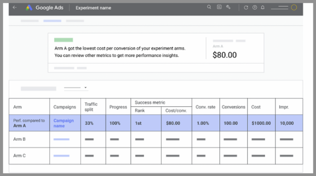The width and height of the screenshot is (316, 176).
Task: Click the Experiment name title
Action: 93,8
